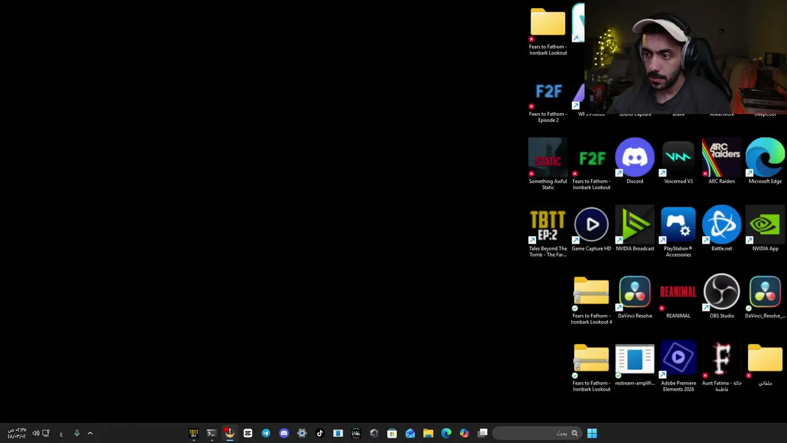Viewport: 787px width, 443px height.
Task: Select the Battle.net desktop shortcut
Action: [x=722, y=229]
